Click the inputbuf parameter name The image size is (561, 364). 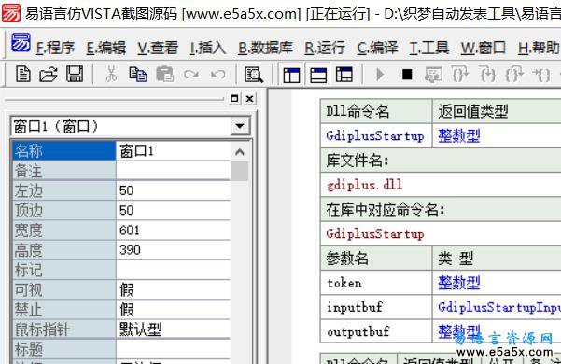(x=355, y=307)
